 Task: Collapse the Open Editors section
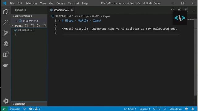(x=13, y=16)
